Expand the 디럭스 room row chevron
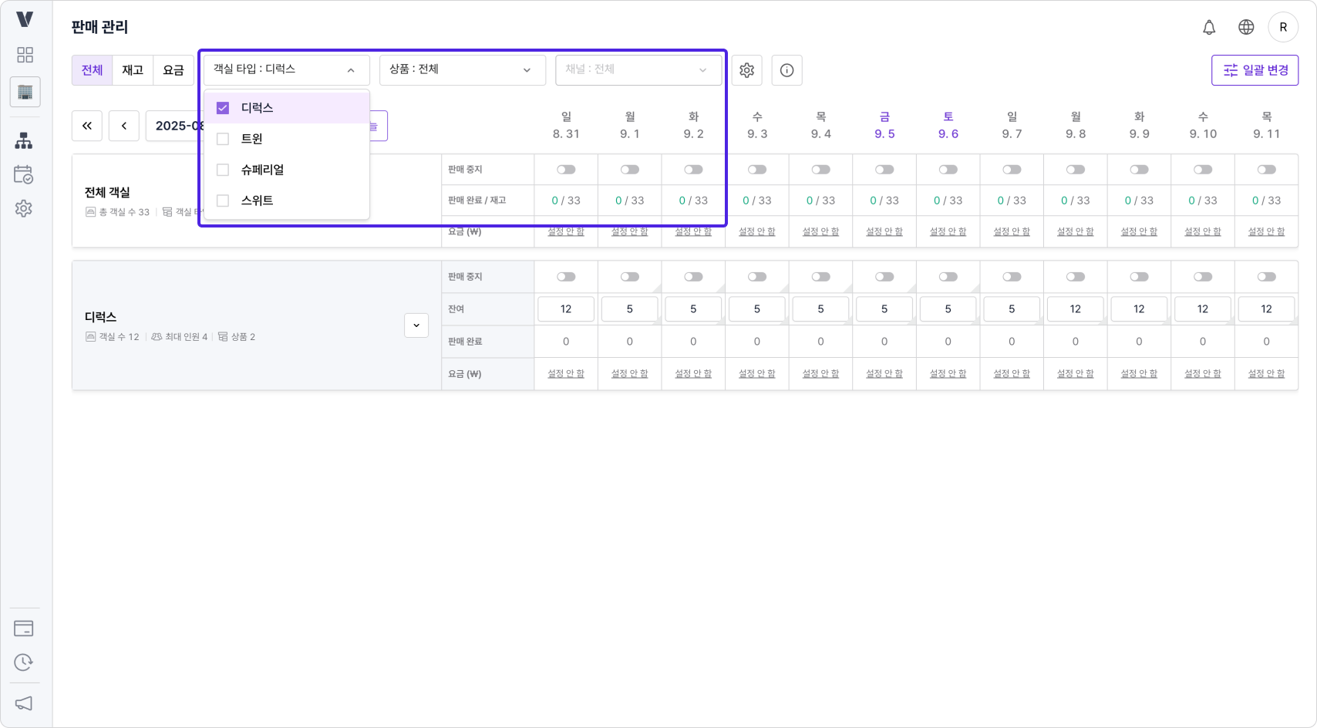Viewport: 1317px width, 728px height. (416, 325)
